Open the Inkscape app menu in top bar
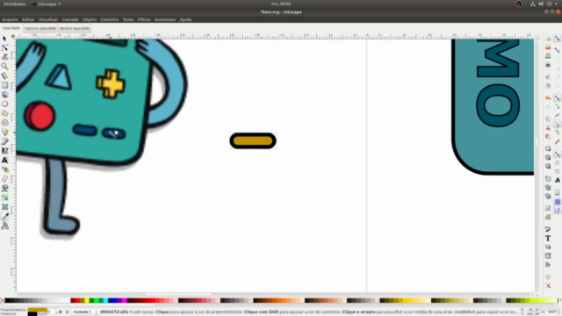 point(47,4)
